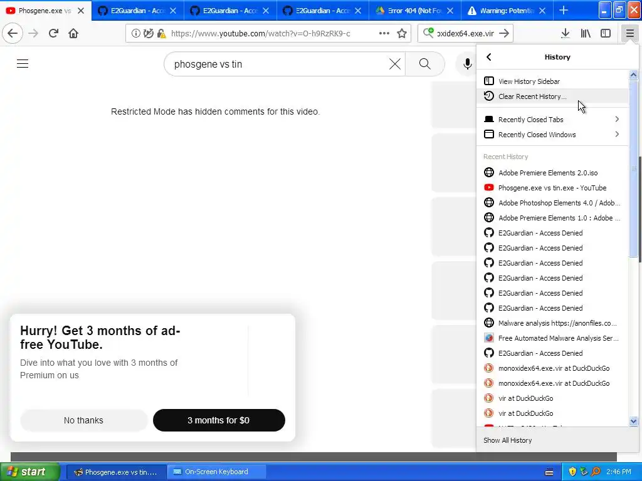Open the browser home page
Screen dimensions: 642x481
[73, 34]
